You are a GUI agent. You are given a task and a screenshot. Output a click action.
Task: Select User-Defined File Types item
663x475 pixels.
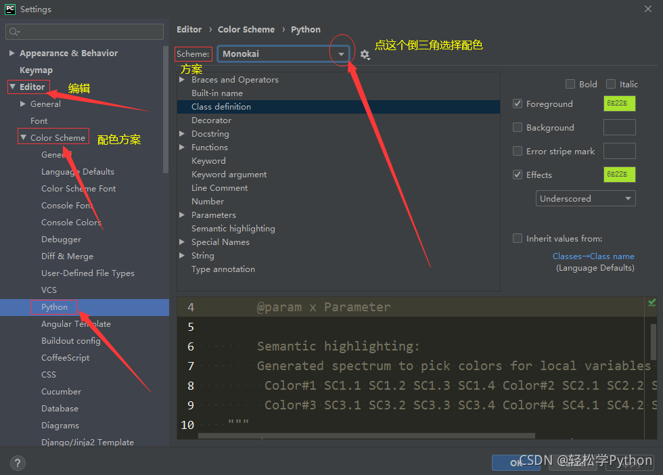coord(88,273)
